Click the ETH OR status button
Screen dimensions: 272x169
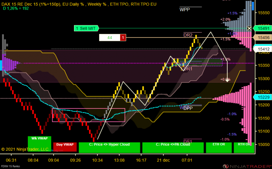pos(219,148)
